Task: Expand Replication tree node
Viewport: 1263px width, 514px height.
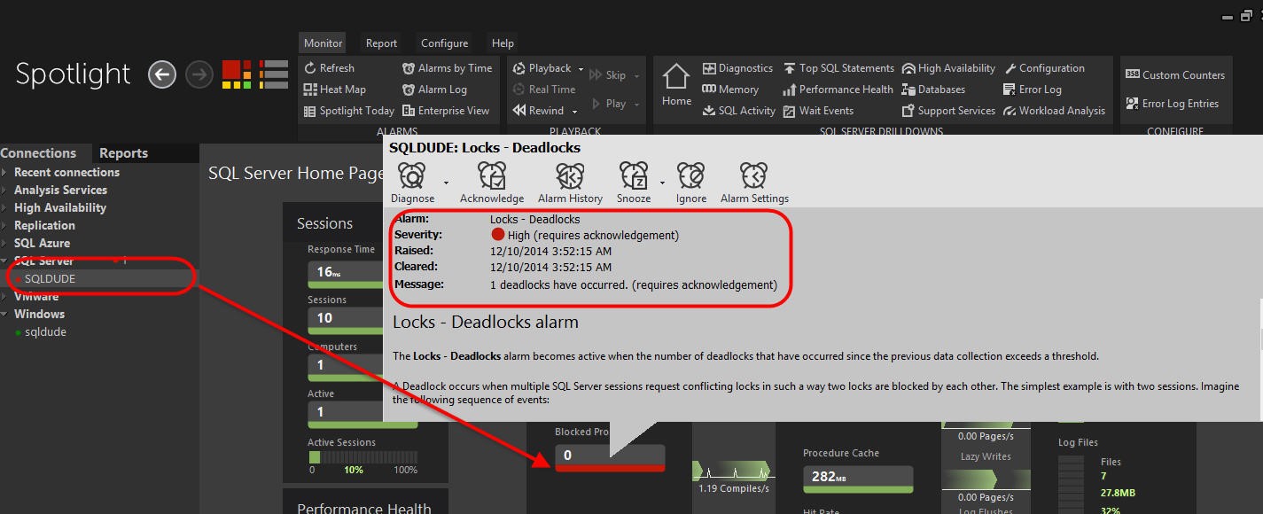Action: (x=4, y=226)
